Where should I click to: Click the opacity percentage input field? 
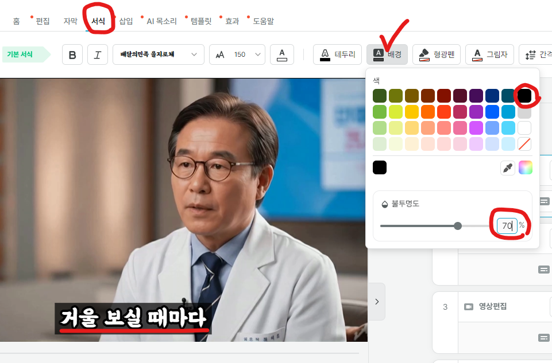point(507,225)
